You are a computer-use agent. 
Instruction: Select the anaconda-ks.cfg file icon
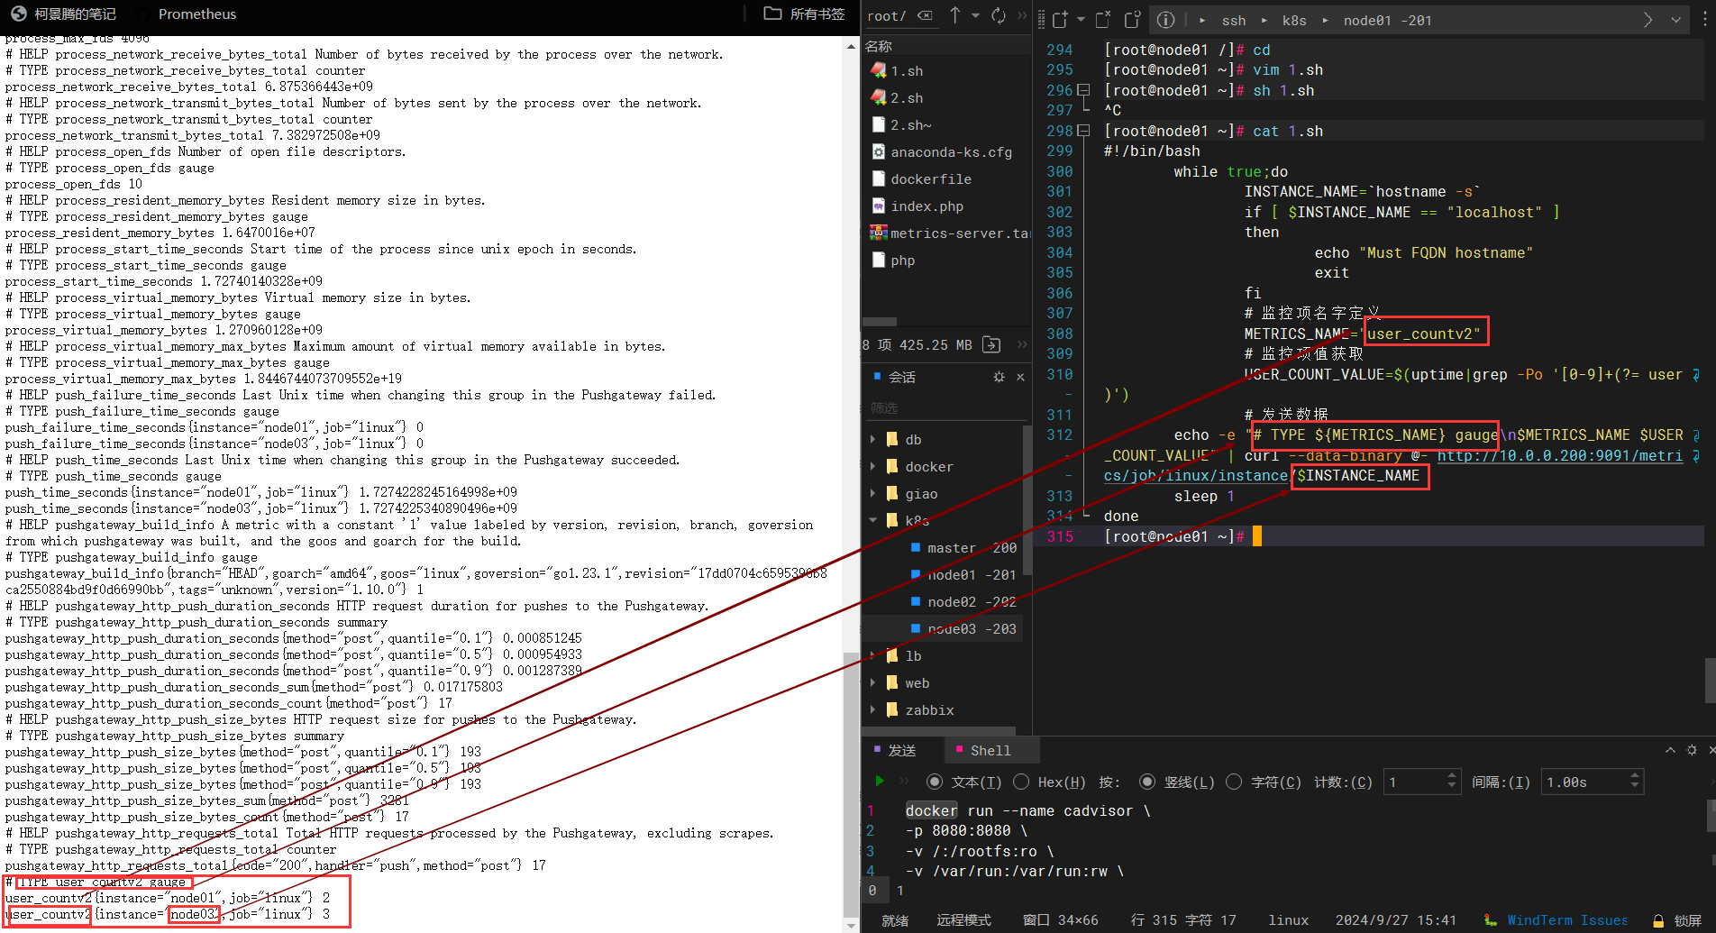tap(879, 151)
